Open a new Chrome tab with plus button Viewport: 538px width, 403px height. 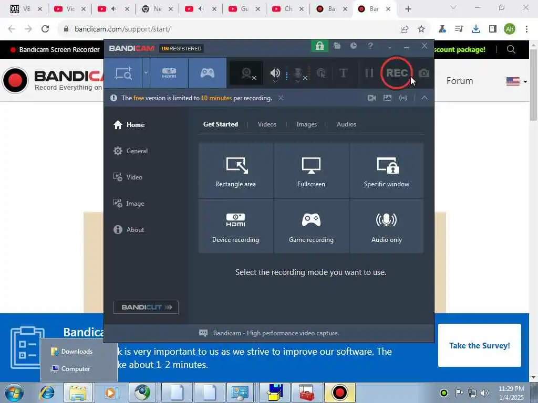pos(408,9)
